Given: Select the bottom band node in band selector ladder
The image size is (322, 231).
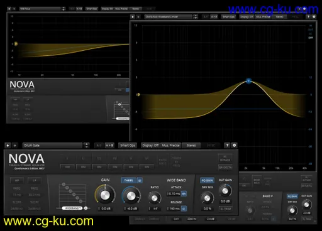Looking at the screenshot, I should click(x=80, y=201).
